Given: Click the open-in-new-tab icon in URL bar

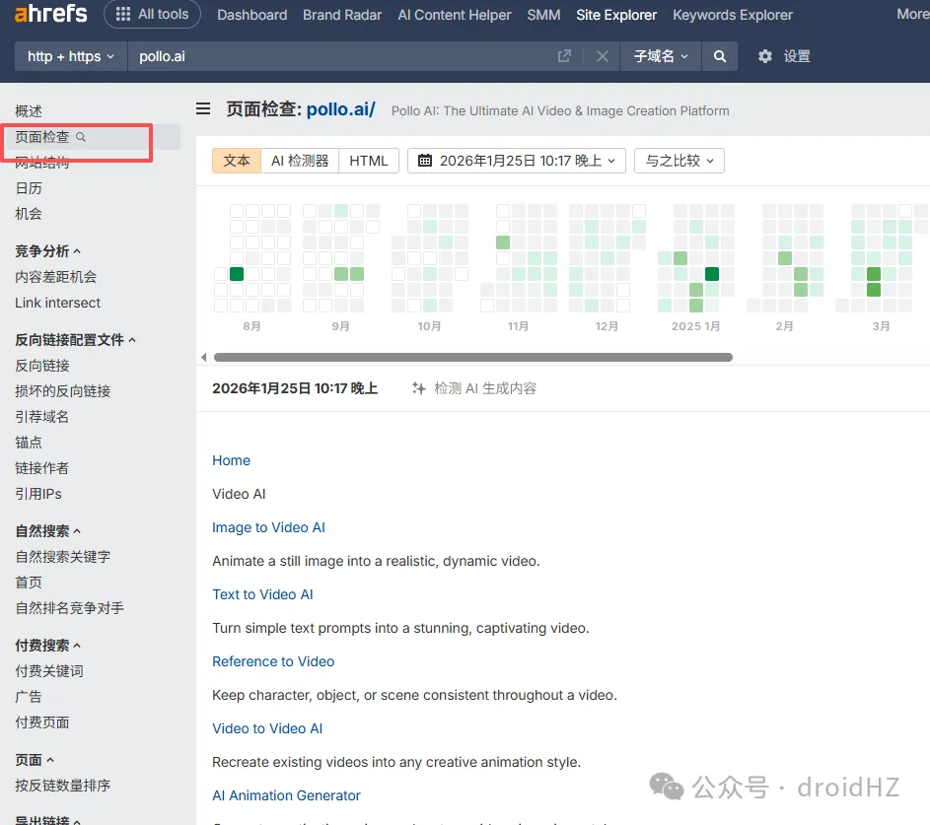Looking at the screenshot, I should click(564, 56).
